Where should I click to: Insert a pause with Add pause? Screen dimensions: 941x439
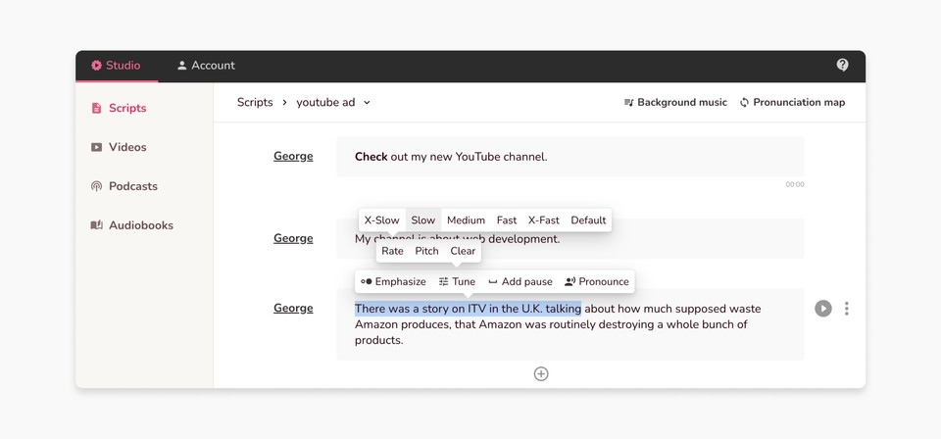(520, 282)
